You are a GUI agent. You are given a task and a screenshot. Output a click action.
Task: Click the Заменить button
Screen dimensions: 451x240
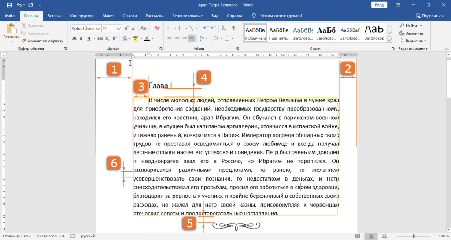click(x=411, y=33)
